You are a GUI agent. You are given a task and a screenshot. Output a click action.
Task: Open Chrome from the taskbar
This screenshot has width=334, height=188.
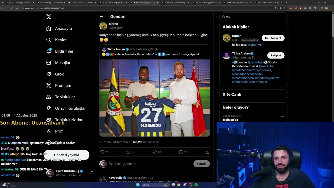tap(179, 185)
